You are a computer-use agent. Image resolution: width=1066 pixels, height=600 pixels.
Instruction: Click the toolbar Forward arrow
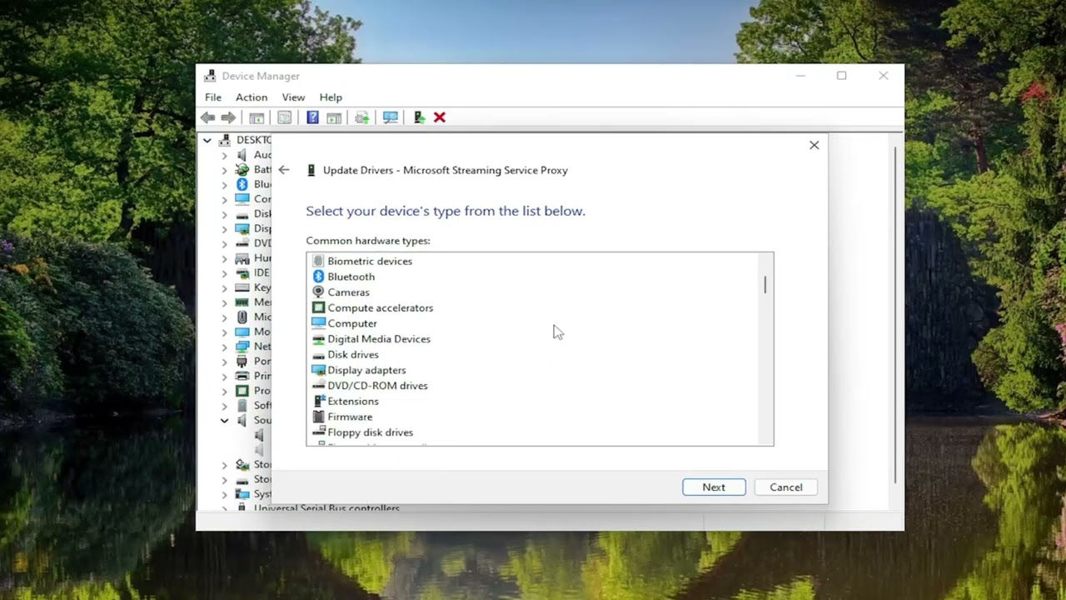(228, 117)
